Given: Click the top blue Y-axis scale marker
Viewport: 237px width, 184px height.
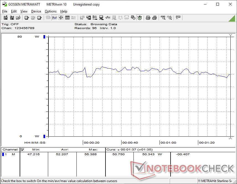Looking at the screenshot, I should pos(44,37).
